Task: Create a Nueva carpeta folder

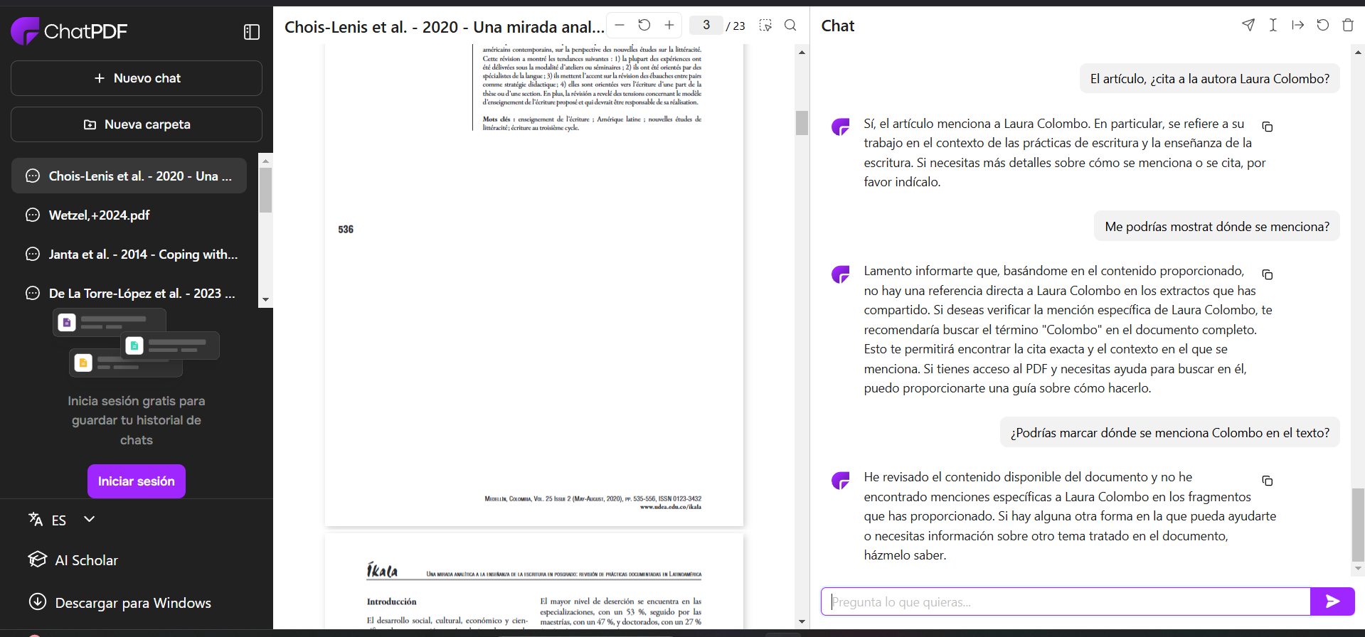Action: click(137, 124)
